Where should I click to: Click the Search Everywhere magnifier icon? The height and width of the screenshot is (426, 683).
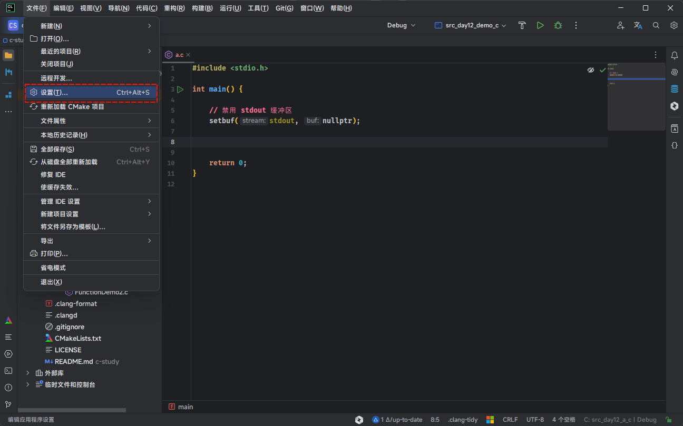click(x=656, y=25)
